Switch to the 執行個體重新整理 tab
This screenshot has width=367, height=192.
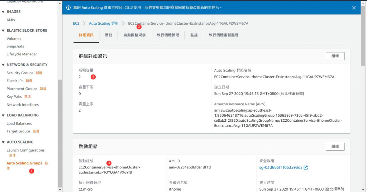click(224, 35)
